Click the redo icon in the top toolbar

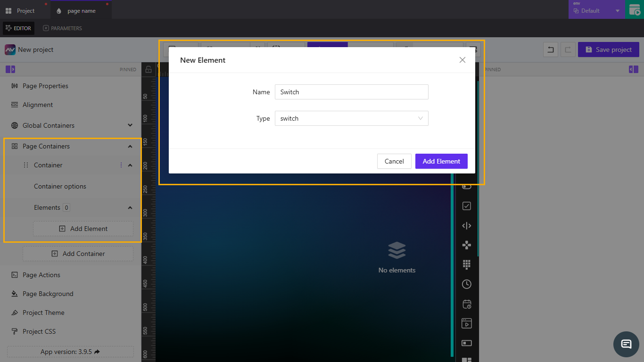[x=568, y=49]
